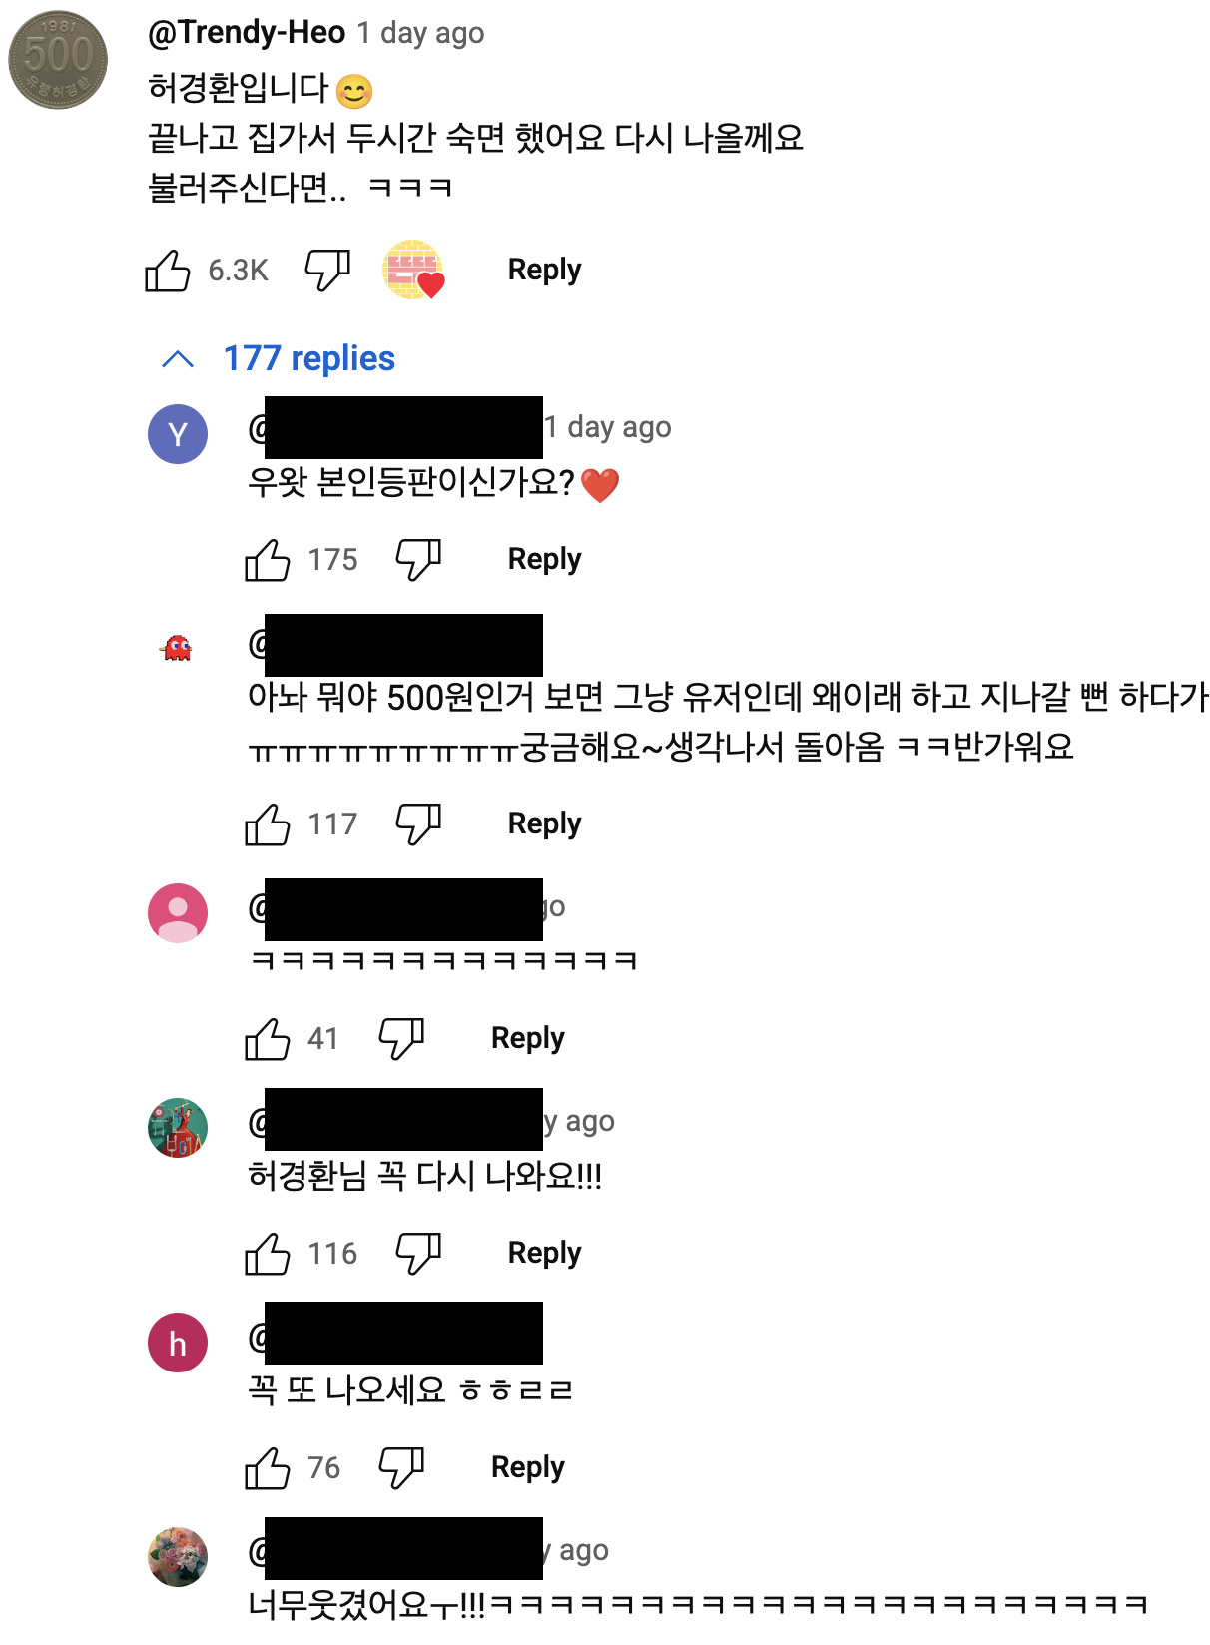Toggle dislike on the 175-like reply
1210x1645 pixels.
tap(418, 560)
